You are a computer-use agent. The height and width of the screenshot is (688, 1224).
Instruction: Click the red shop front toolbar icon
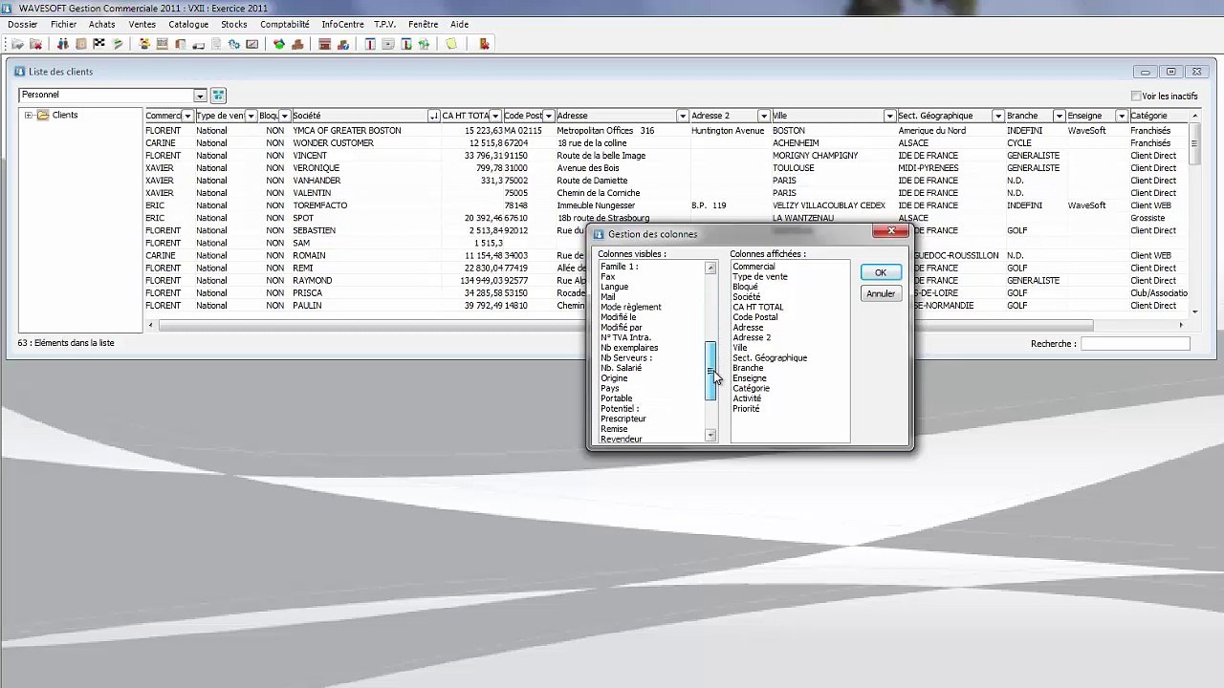(324, 44)
